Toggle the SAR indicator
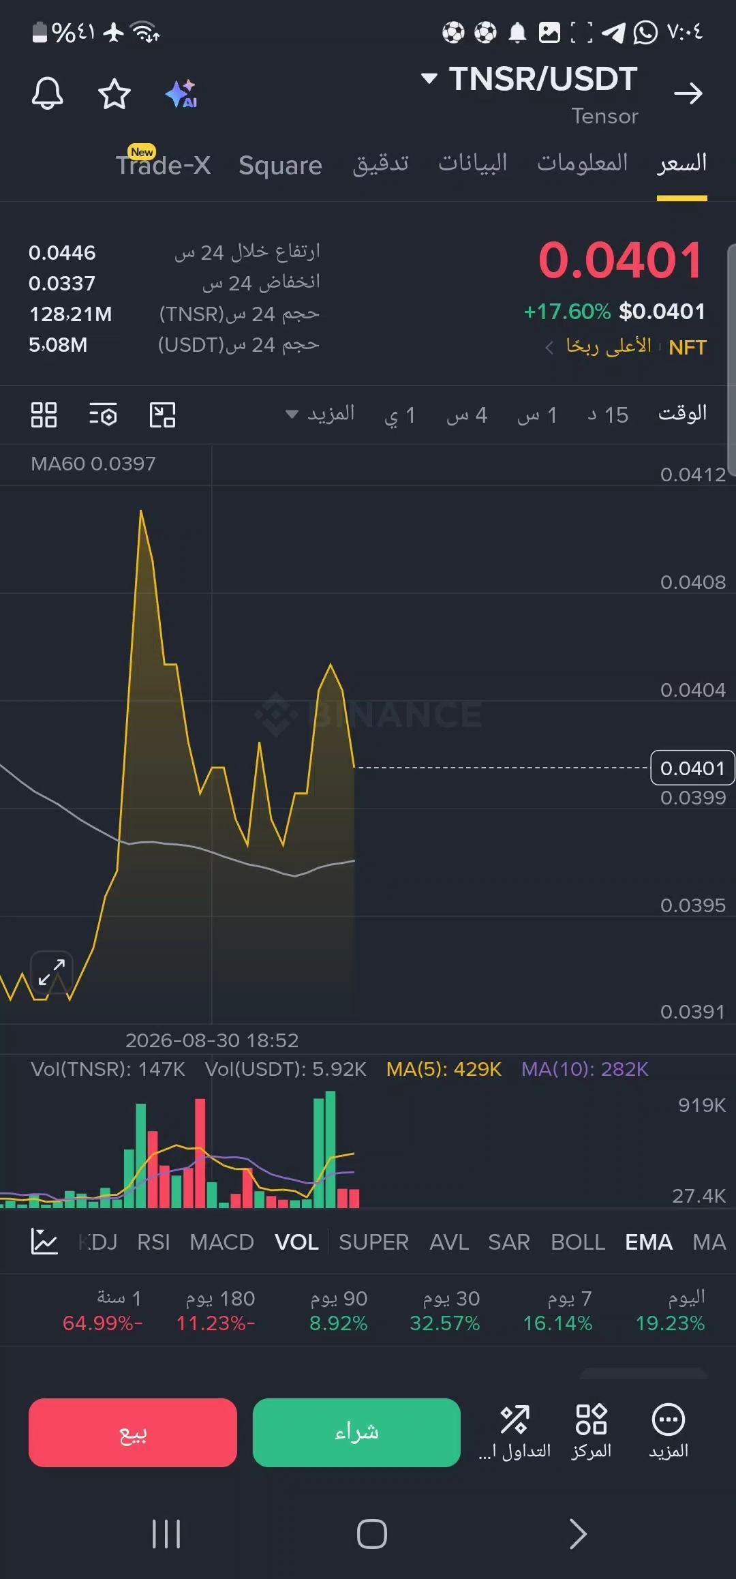 tap(509, 1242)
